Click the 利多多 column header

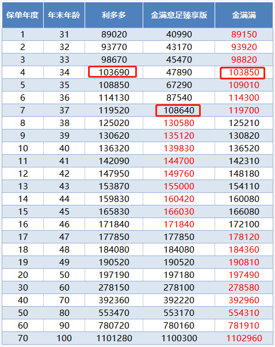114,16
